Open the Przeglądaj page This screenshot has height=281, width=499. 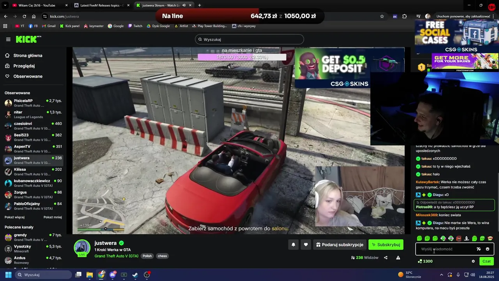[x=24, y=66]
